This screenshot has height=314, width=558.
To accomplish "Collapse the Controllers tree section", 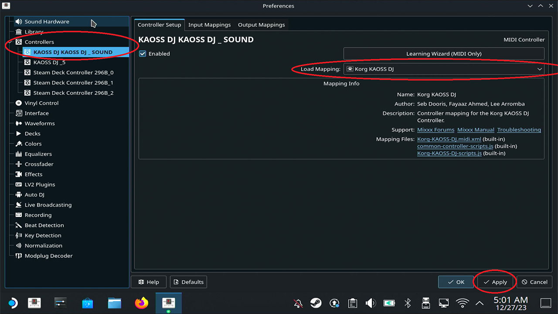I will click(10, 42).
